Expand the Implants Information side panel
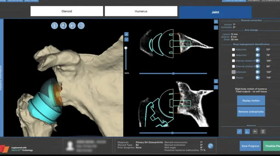 pos(2,78)
